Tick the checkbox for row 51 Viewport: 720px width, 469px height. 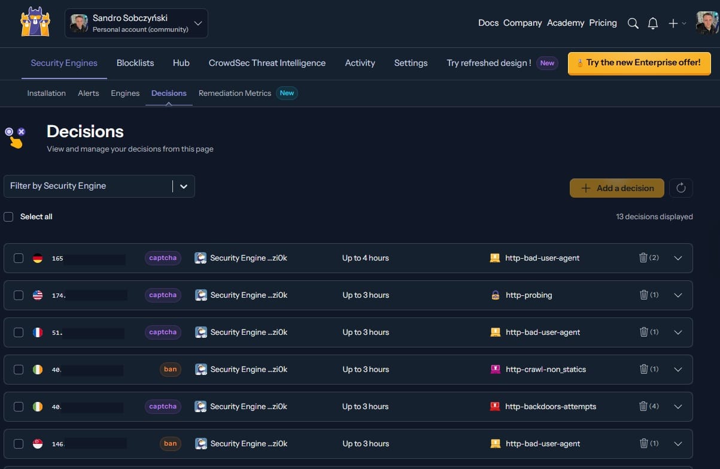click(x=19, y=332)
